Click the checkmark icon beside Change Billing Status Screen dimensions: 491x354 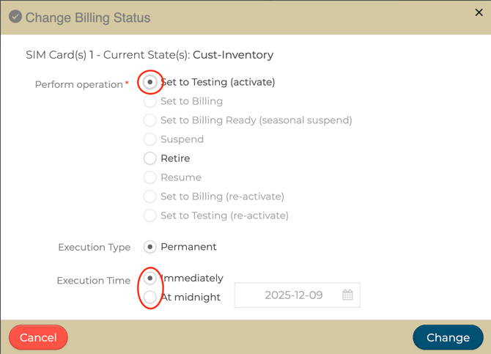point(15,17)
